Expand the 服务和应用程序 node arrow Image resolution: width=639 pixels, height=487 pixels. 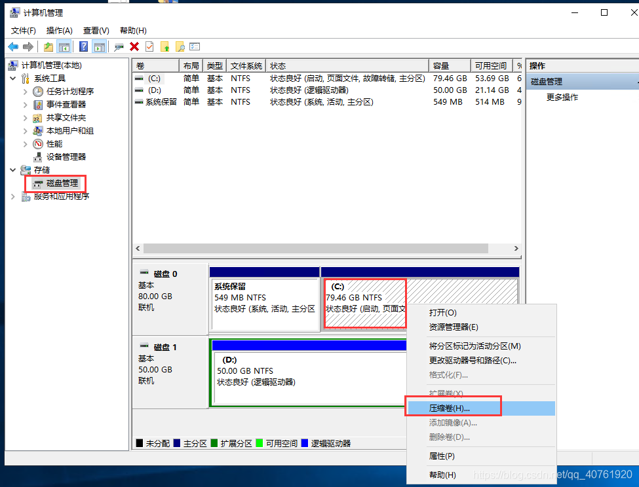(13, 196)
